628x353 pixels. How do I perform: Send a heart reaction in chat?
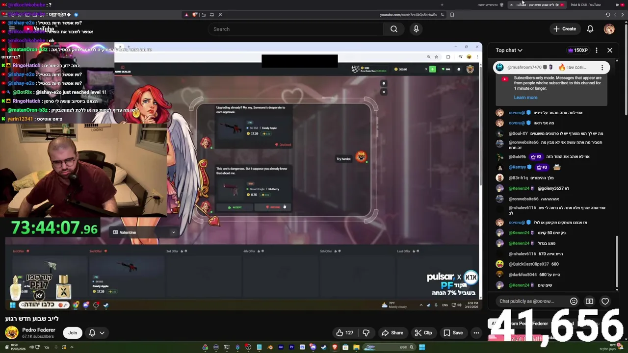(605, 301)
